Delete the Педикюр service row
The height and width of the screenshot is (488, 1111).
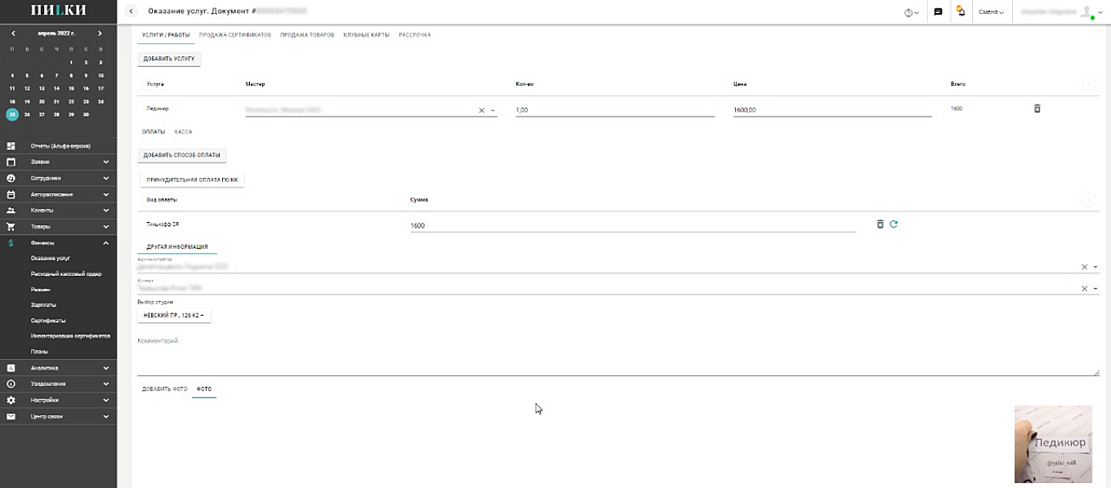pyautogui.click(x=1037, y=108)
